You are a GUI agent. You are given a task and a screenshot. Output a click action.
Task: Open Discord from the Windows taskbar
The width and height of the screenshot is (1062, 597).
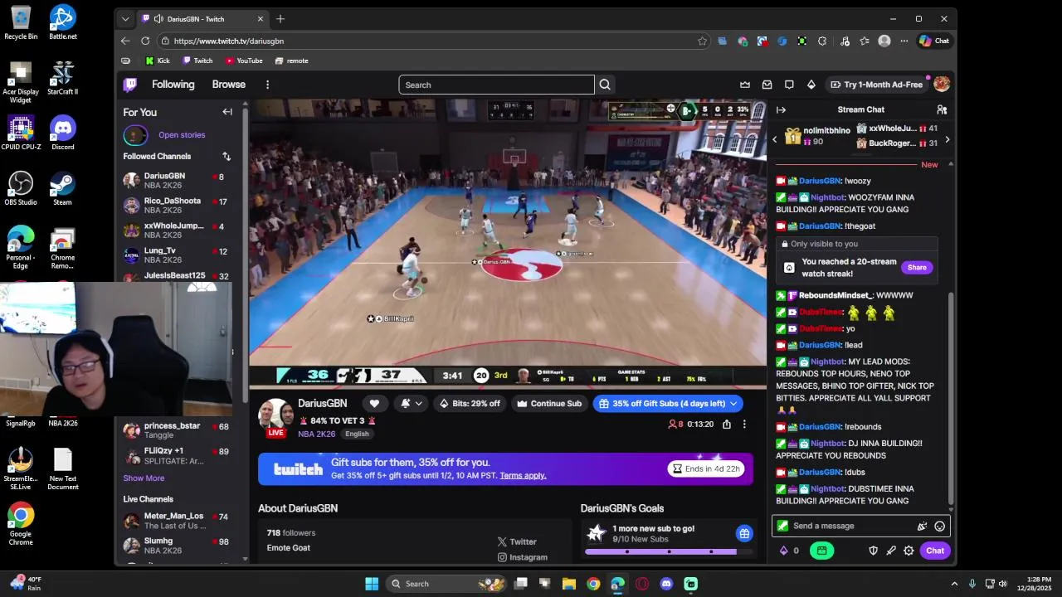pos(666,584)
